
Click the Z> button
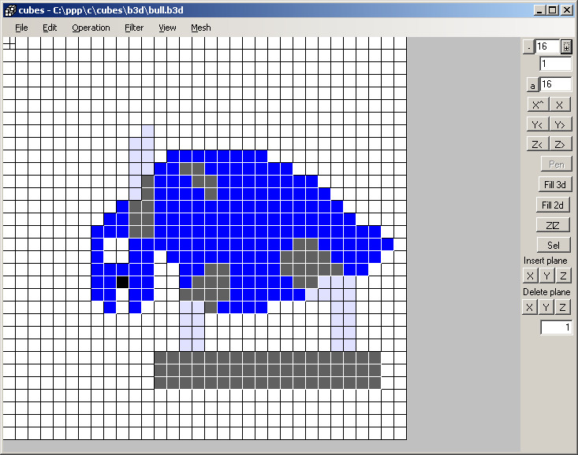coord(561,144)
